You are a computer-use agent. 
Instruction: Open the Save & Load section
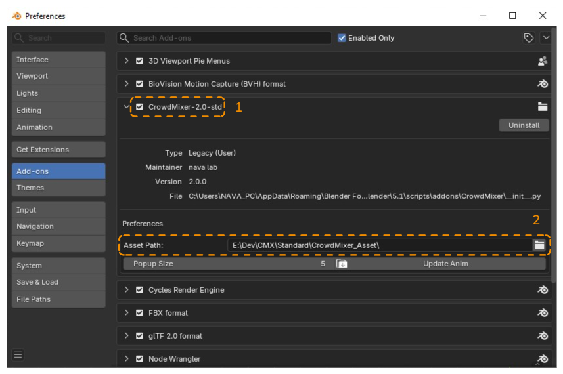(x=58, y=282)
